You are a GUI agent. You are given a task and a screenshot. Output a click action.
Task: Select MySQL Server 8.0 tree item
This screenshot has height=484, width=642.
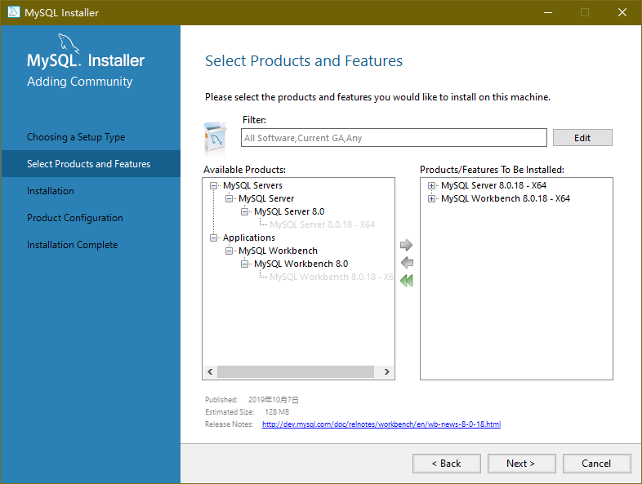288,211
